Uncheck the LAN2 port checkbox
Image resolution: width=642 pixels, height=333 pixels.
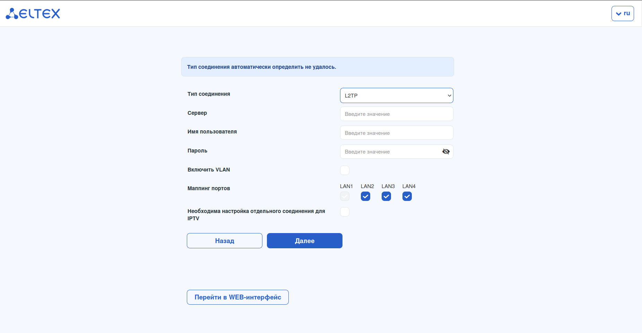point(365,196)
